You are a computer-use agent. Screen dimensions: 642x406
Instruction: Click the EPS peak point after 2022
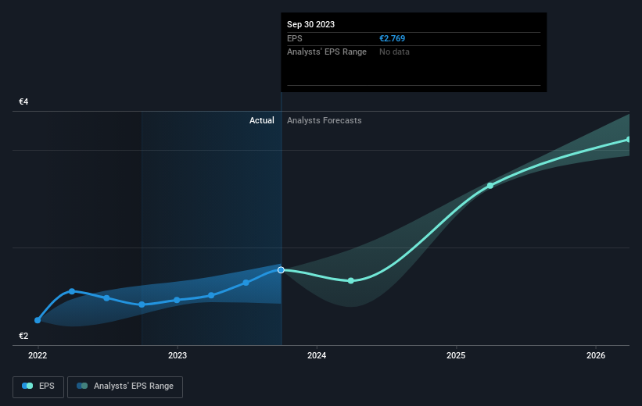(x=72, y=291)
